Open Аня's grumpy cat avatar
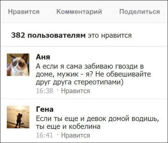Viewport: 168px width, 143px height. pos(18,65)
